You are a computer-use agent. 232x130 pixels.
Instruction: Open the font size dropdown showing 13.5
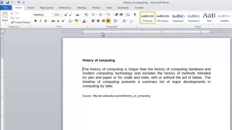pos(62,15)
